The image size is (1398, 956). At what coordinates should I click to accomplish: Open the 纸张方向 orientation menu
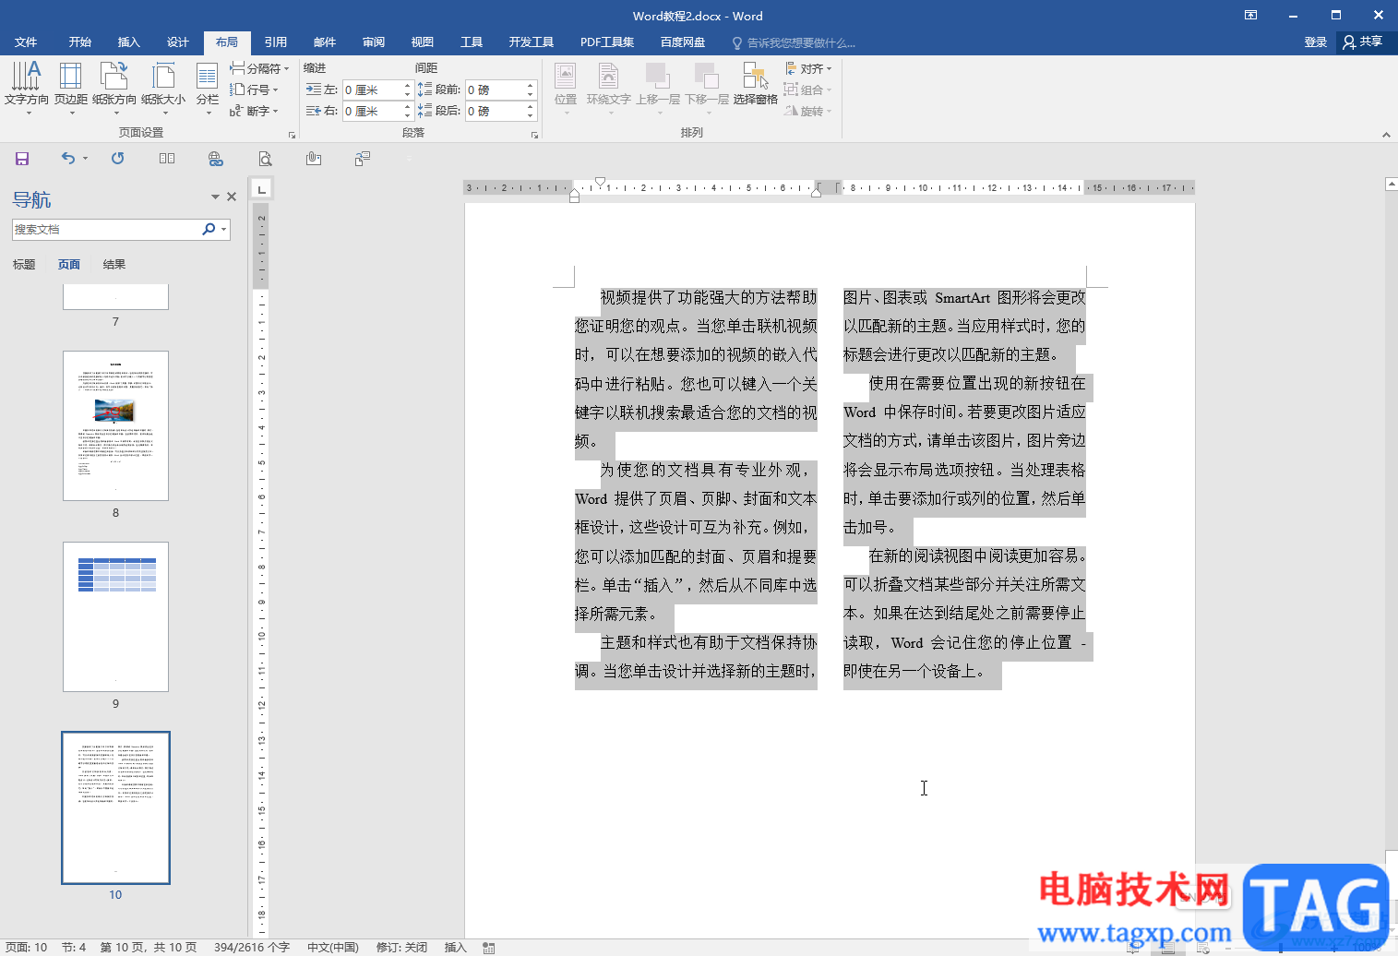[114, 89]
